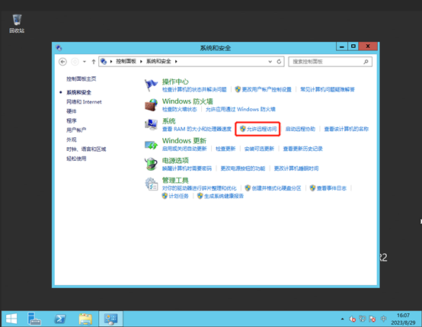The height and width of the screenshot is (327, 422).
Task: Click 允许远程访问 link
Action: click(x=261, y=129)
